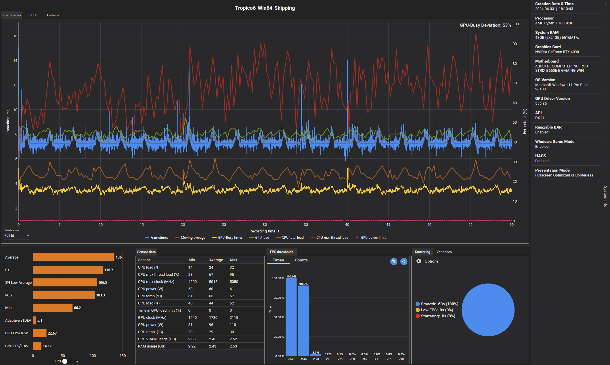Toggle GPU power limit legend marker
This screenshot has height=365, width=610.
[x=357, y=238]
